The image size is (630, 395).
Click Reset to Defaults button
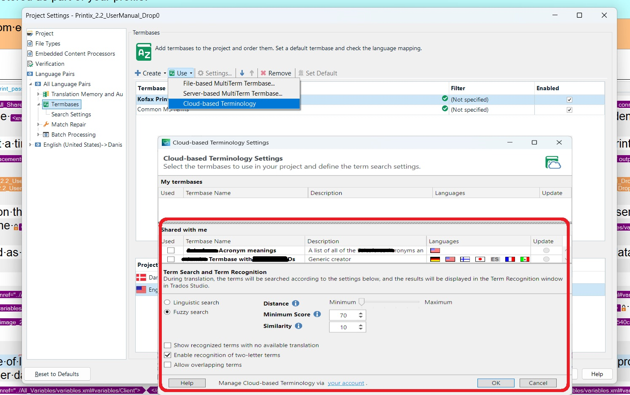coord(57,374)
